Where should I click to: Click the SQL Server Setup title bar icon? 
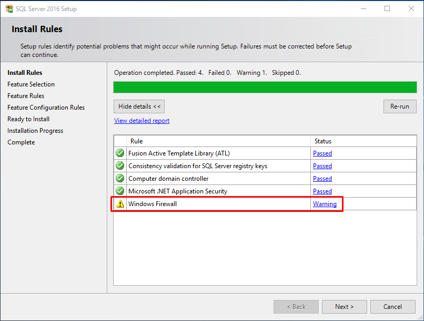point(9,8)
